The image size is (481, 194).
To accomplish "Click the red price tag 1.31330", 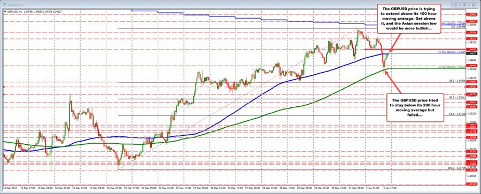I will click(x=471, y=184).
